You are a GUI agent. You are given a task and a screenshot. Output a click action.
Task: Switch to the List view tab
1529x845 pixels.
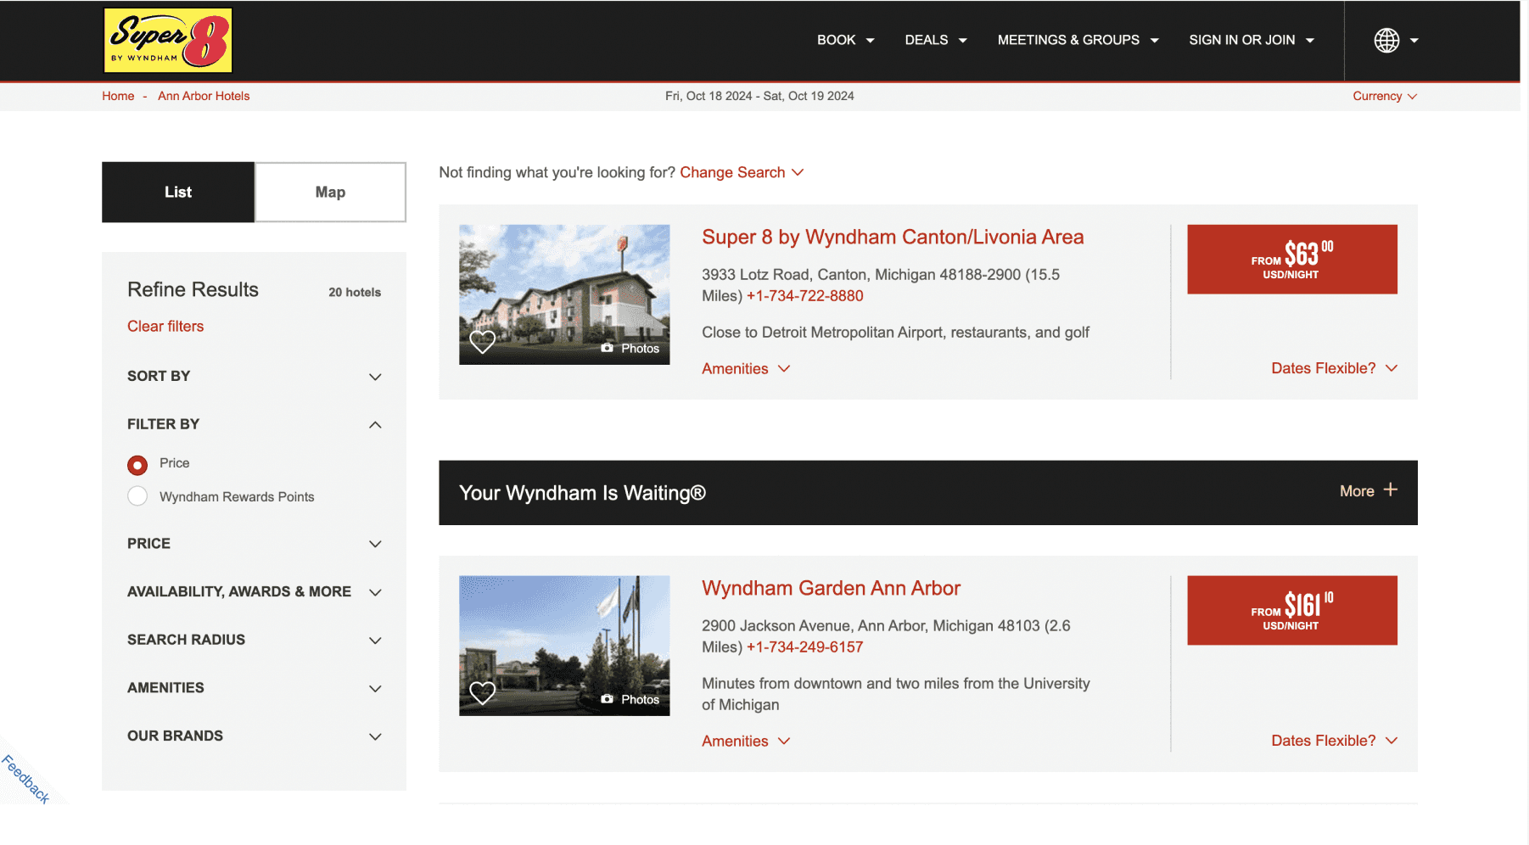(x=178, y=192)
